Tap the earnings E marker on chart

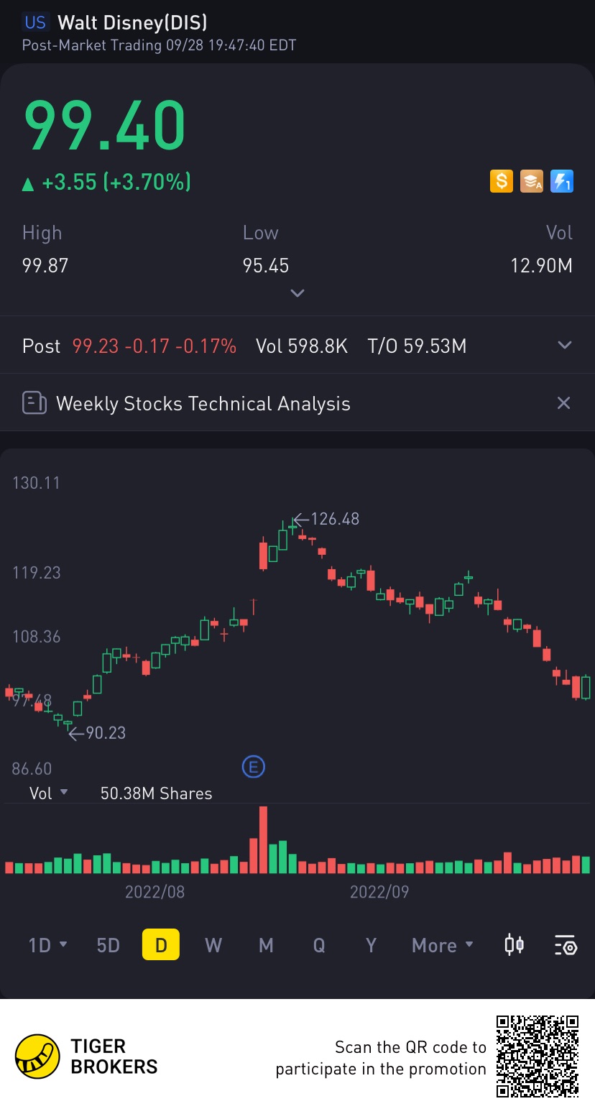253,768
